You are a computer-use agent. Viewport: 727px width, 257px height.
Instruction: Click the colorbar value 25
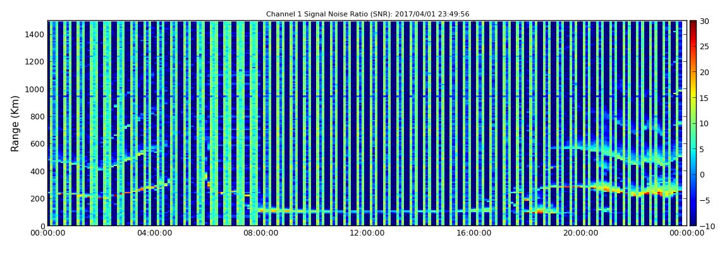click(x=705, y=47)
